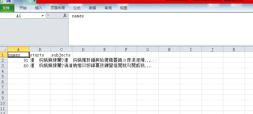The image size is (253, 114).
Task: Switch to the 开始 ribbon tab
Action: point(23,8)
